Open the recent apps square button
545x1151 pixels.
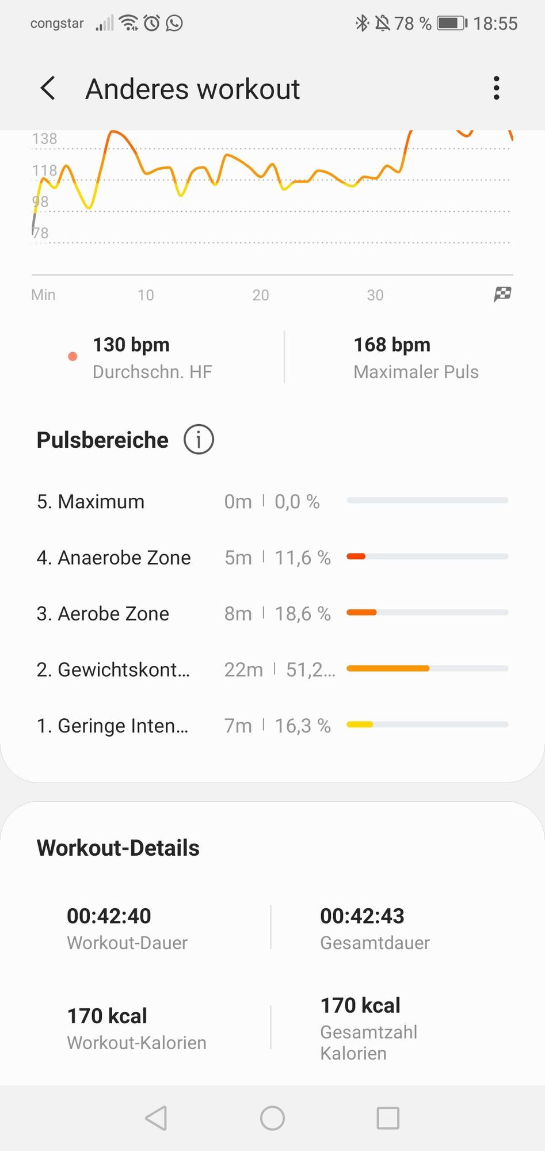(x=387, y=1118)
